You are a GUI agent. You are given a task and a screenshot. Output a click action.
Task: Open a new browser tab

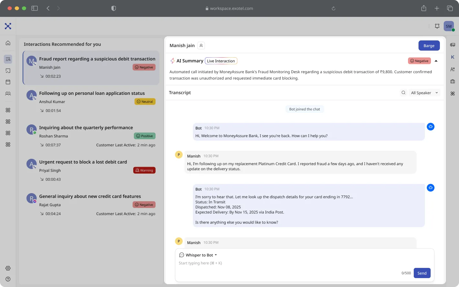coord(437,8)
